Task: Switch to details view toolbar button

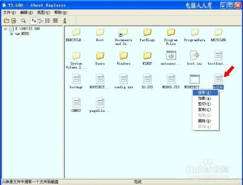Action: (55, 21)
